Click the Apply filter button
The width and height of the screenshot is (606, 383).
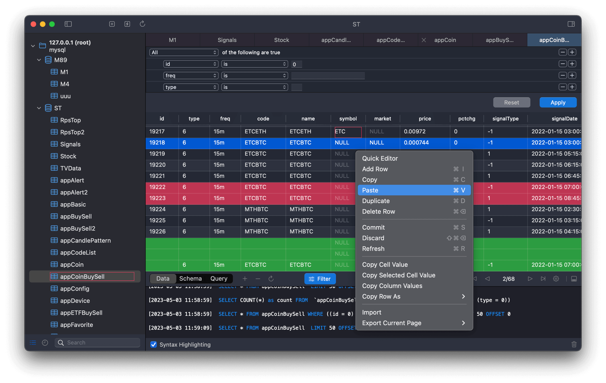tap(558, 102)
